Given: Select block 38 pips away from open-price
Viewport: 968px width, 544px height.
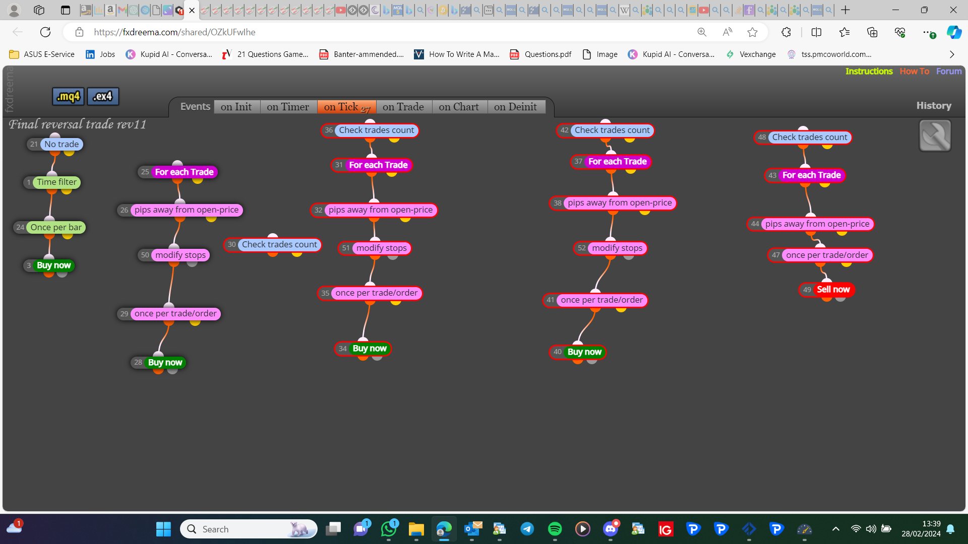Looking at the screenshot, I should [x=613, y=203].
